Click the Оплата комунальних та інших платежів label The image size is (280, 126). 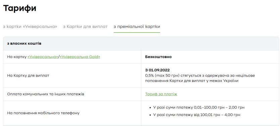pyautogui.click(x=46, y=94)
